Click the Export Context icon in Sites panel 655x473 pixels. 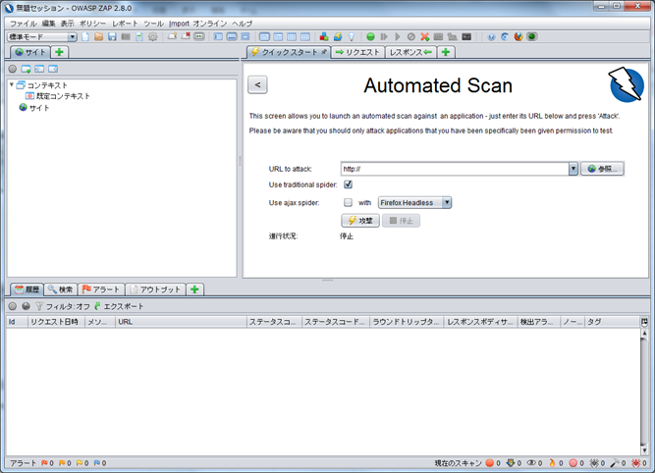point(53,69)
